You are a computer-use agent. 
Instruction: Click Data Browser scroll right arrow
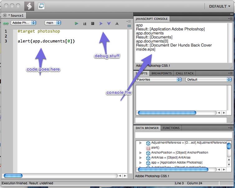pos(224,169)
